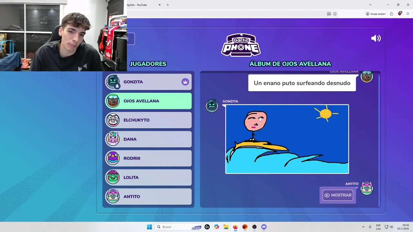Open the Windows Start menu
Viewport: 413px width, 232px height.
click(149, 227)
